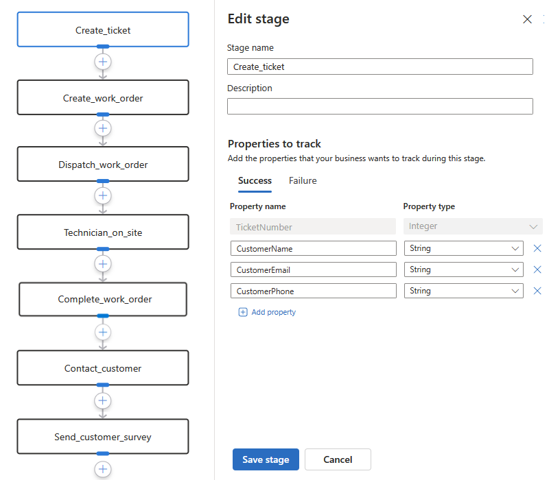The width and height of the screenshot is (549, 480).
Task: Expand CustomerEmail property type dropdown
Action: click(x=463, y=269)
